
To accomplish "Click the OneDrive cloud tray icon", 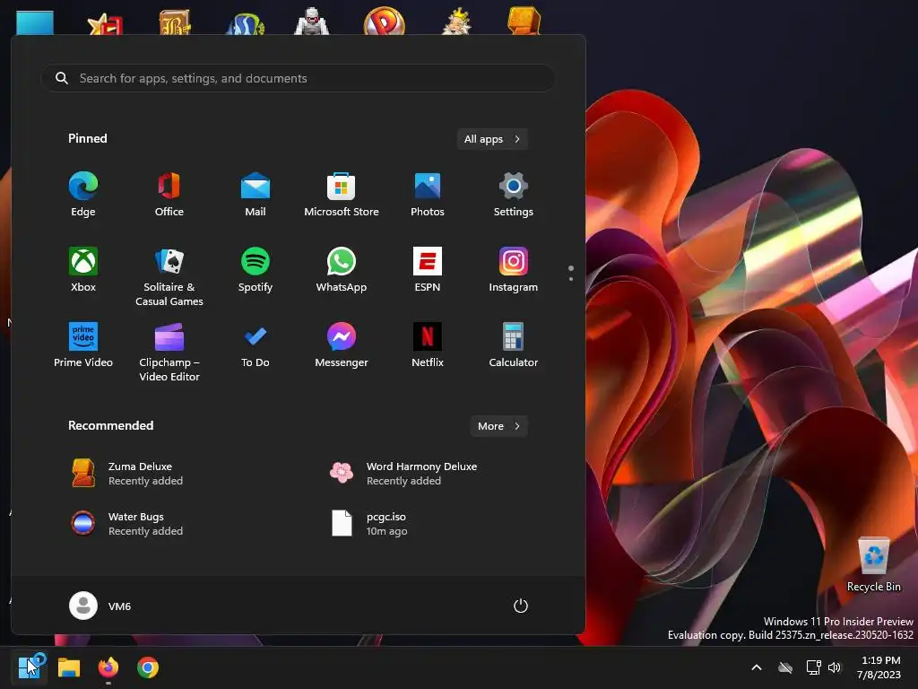I will [x=785, y=667].
